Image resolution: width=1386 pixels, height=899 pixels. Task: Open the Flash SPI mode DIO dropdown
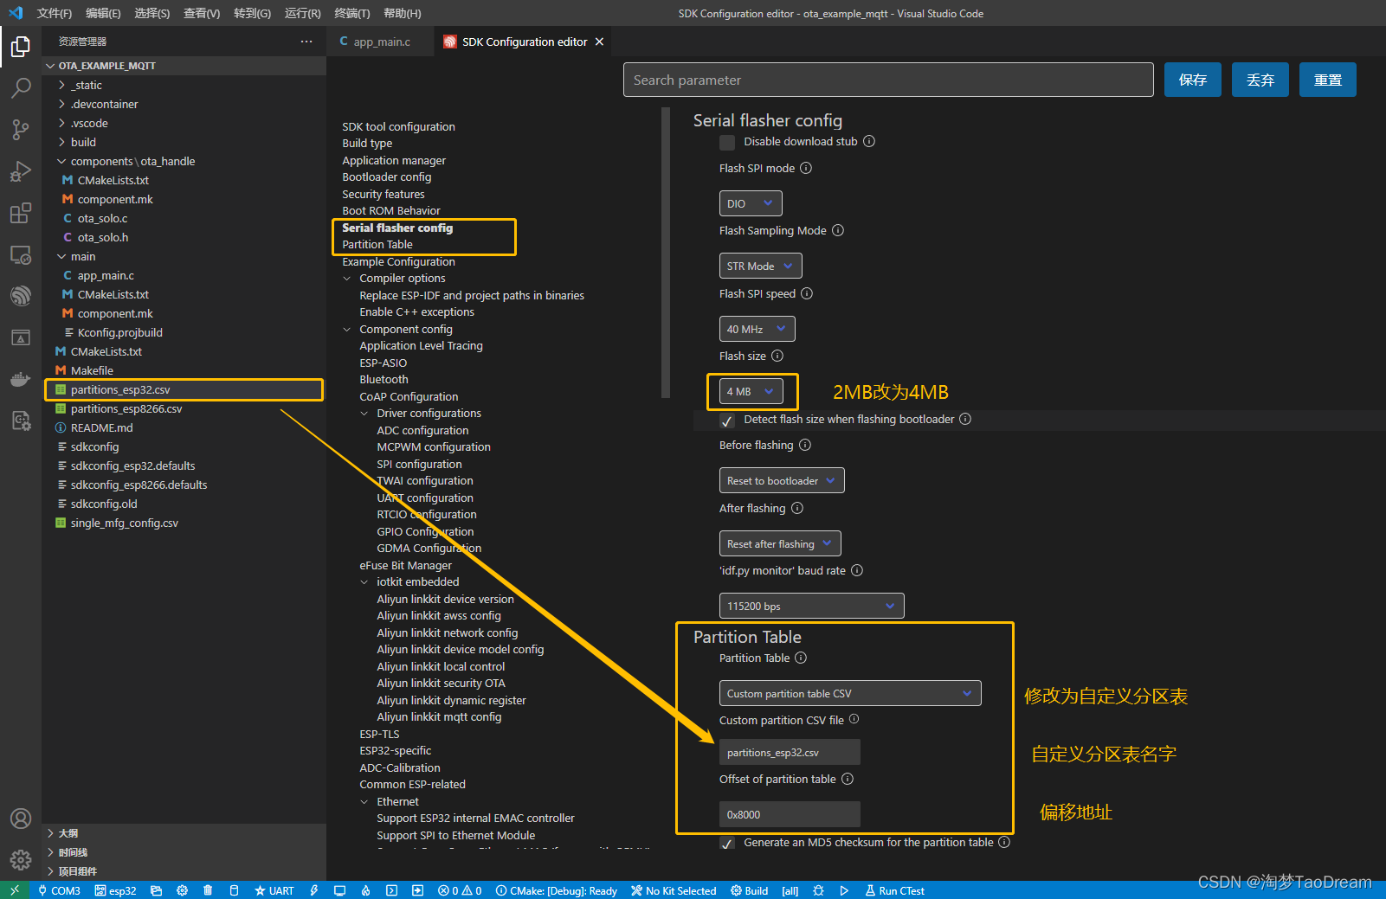[x=751, y=203]
